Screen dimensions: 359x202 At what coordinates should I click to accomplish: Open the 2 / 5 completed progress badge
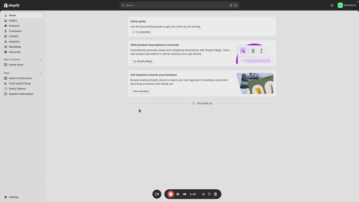coord(141,32)
